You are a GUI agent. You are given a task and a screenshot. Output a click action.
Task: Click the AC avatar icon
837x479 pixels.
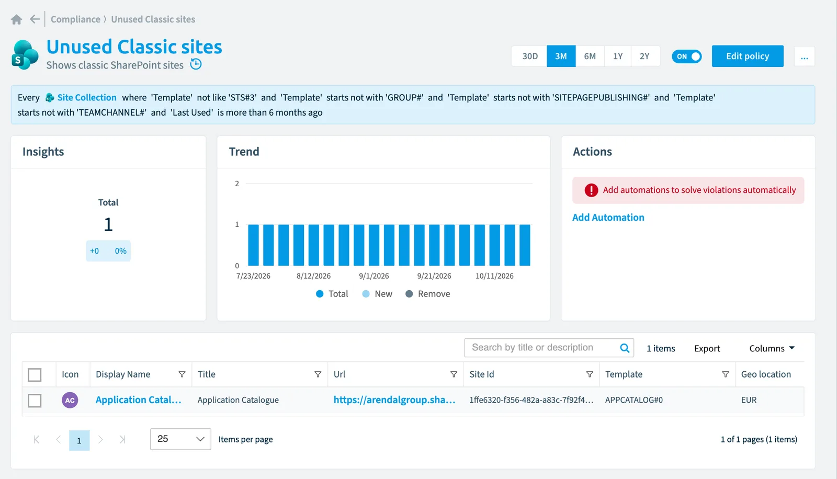(x=70, y=400)
